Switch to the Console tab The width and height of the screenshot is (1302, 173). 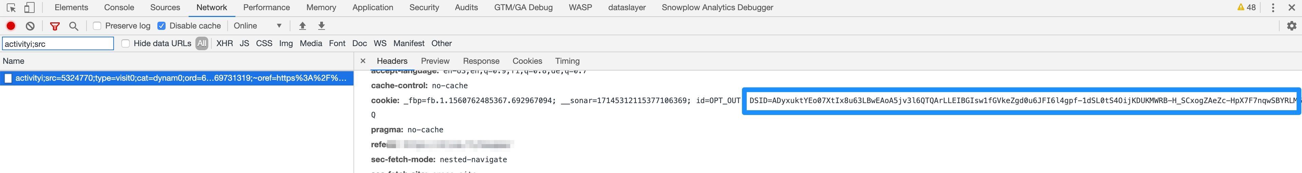pos(119,7)
